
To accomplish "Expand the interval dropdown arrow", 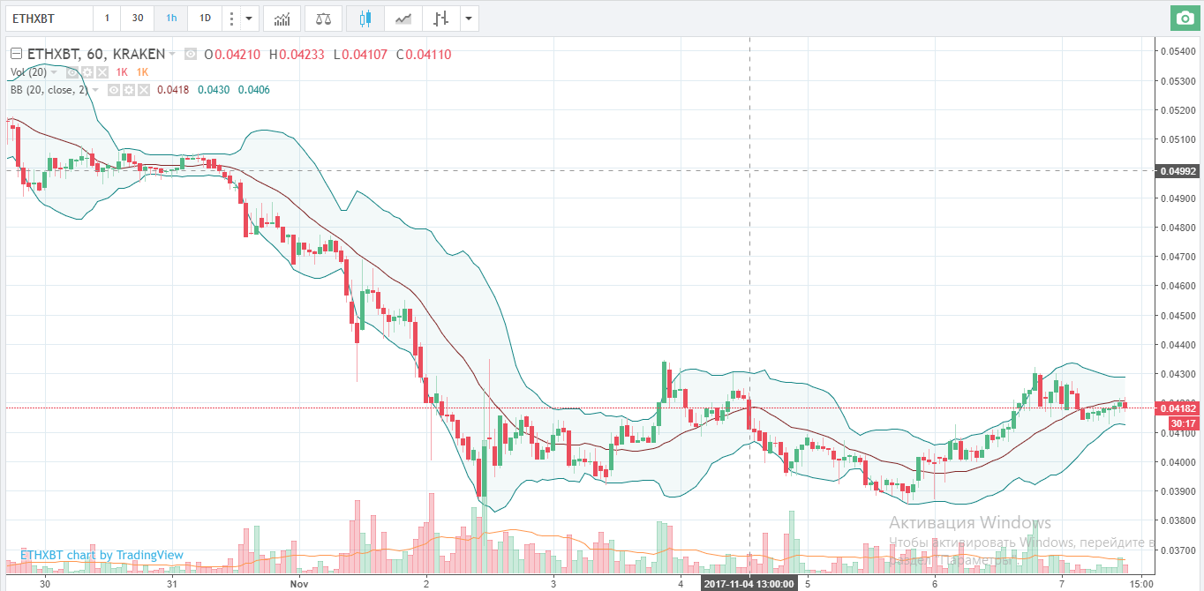I will pos(248,18).
